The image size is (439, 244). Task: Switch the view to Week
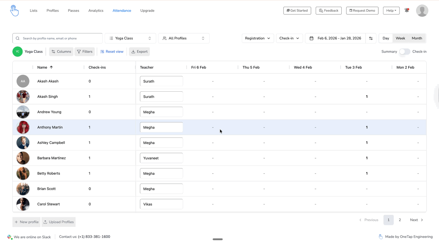click(x=400, y=38)
